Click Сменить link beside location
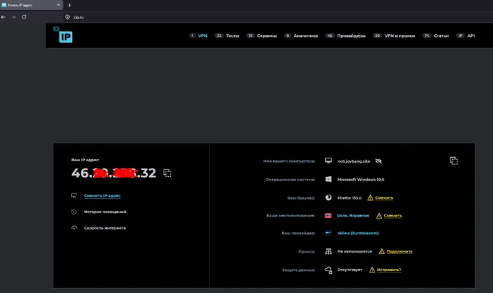The image size is (493, 293). (x=393, y=216)
